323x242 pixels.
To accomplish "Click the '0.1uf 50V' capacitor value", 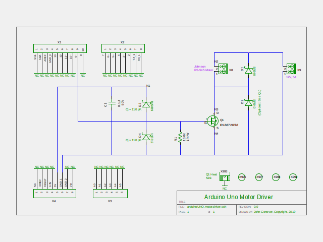I will 121,103.
